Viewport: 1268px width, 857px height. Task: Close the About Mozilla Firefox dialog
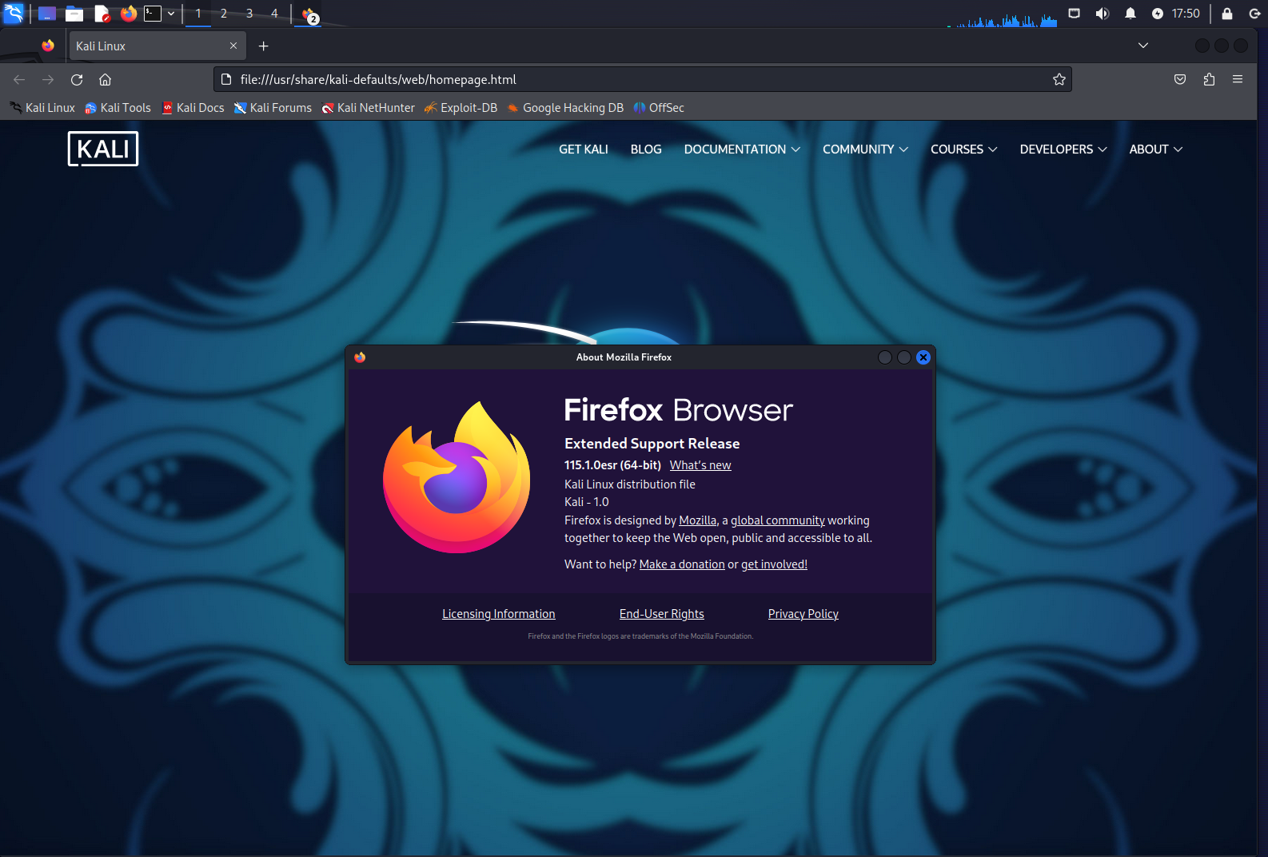click(923, 357)
